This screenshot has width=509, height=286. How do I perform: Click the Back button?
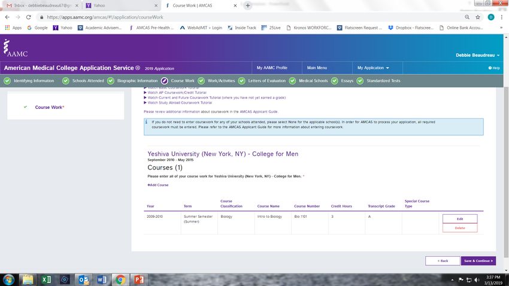(x=443, y=261)
